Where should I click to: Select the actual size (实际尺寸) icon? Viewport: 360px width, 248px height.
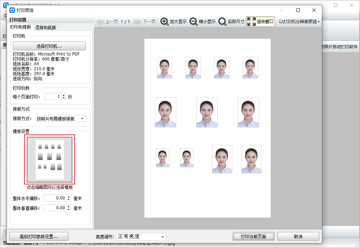pos(223,22)
